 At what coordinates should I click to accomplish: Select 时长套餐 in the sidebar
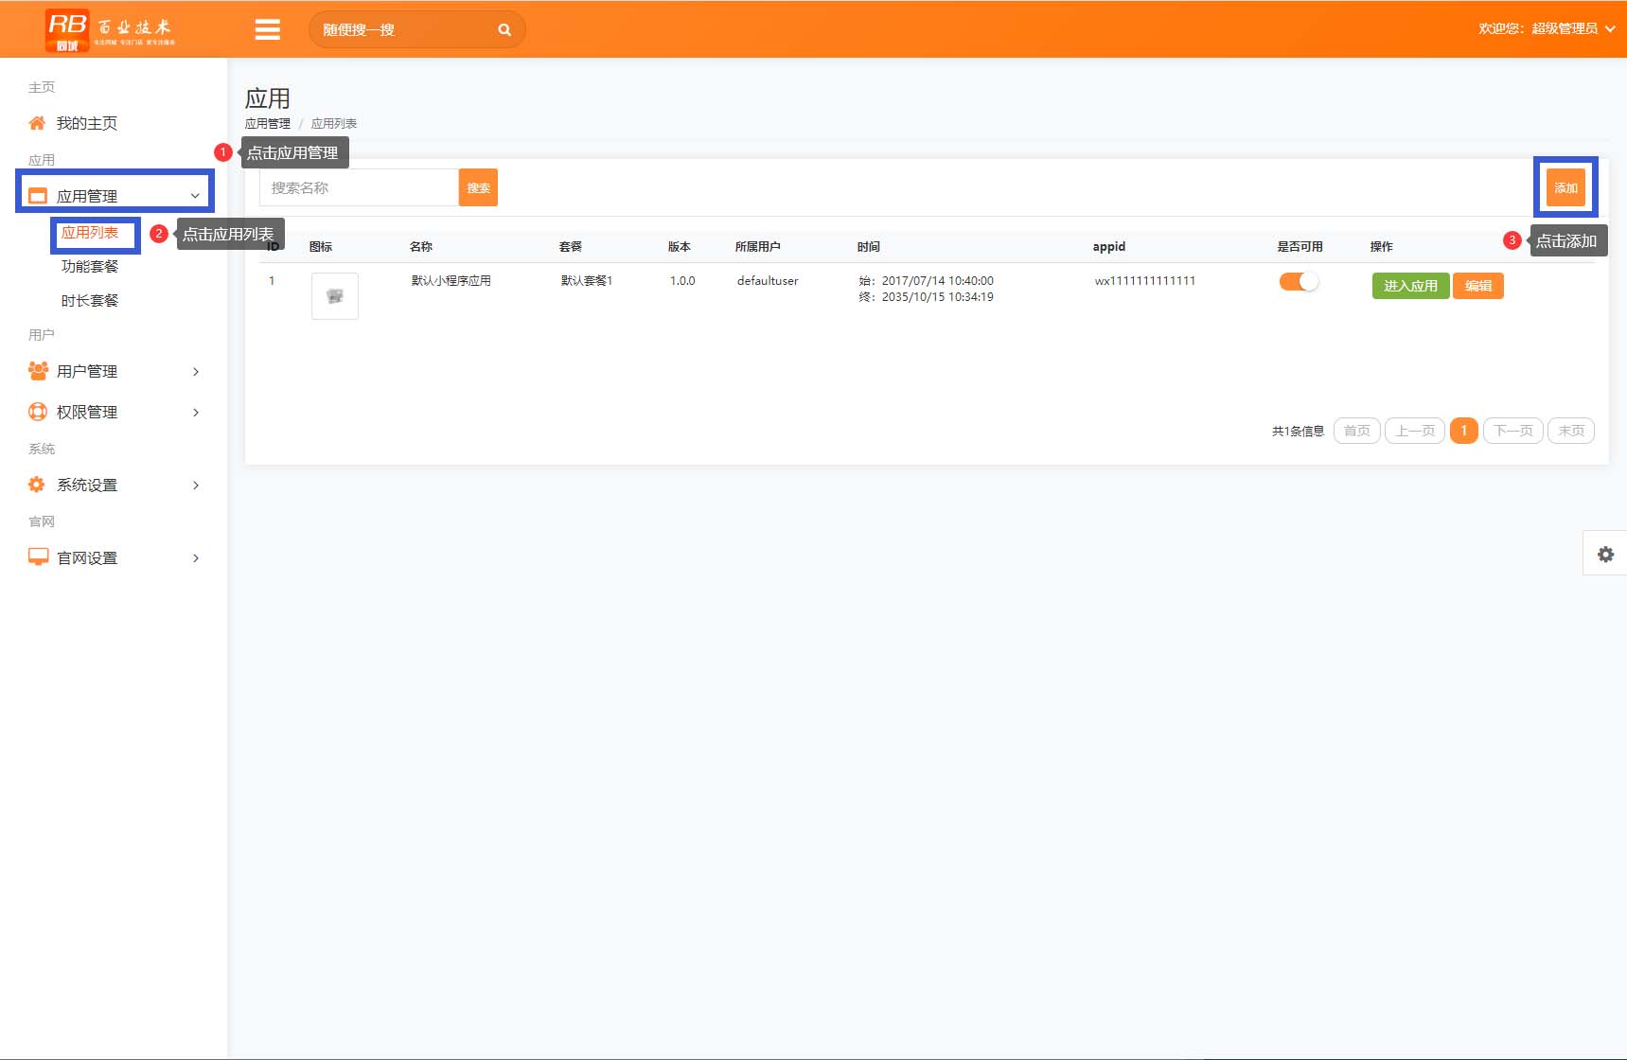(x=90, y=301)
